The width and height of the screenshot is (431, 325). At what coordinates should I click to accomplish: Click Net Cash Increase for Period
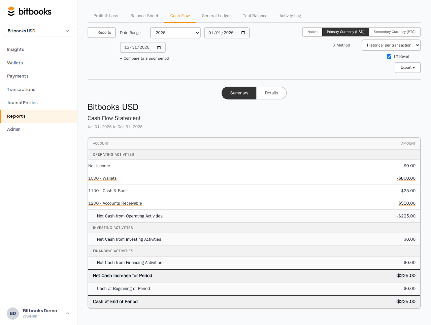tap(123, 276)
